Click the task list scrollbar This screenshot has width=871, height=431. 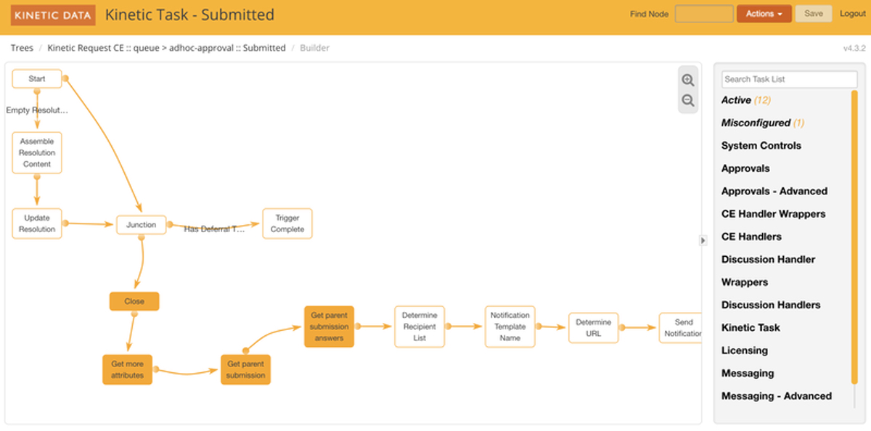pyautogui.click(x=854, y=236)
